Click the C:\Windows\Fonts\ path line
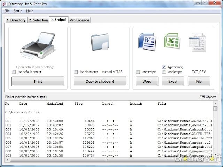This screenshot has height=167, width=223. [22, 112]
